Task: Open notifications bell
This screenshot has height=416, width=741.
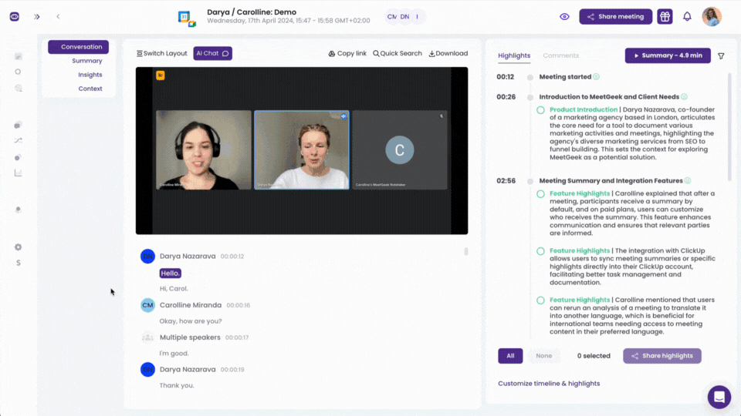Action: click(x=687, y=16)
